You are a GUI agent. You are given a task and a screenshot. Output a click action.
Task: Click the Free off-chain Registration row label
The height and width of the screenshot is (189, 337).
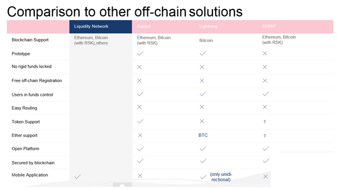(x=37, y=80)
